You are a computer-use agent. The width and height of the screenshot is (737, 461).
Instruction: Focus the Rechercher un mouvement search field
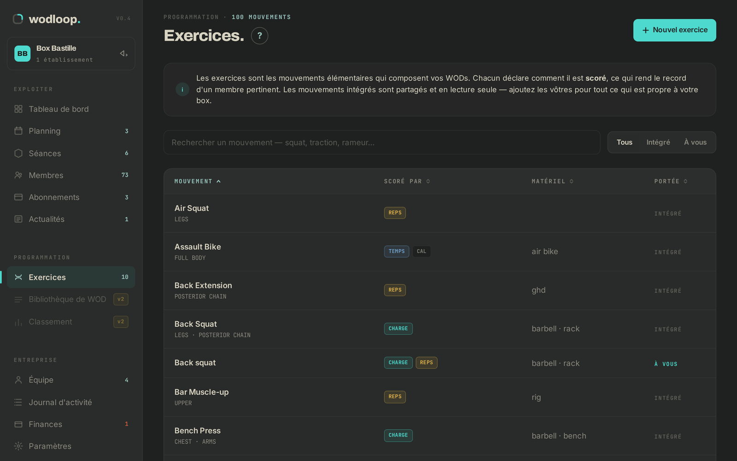pyautogui.click(x=382, y=142)
